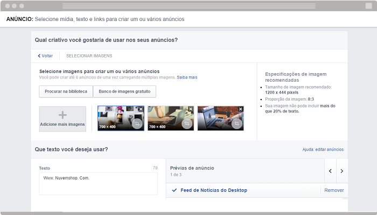Click the 'Prévias de anúncio' heading
The height and width of the screenshot is (215, 377).
pyautogui.click(x=192, y=168)
